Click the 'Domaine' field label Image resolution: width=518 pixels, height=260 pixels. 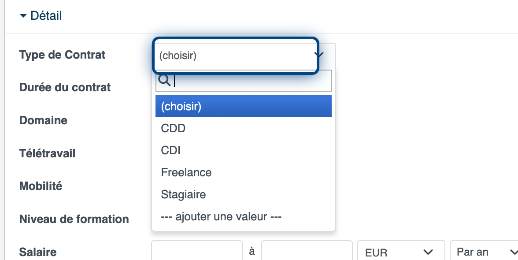click(43, 120)
